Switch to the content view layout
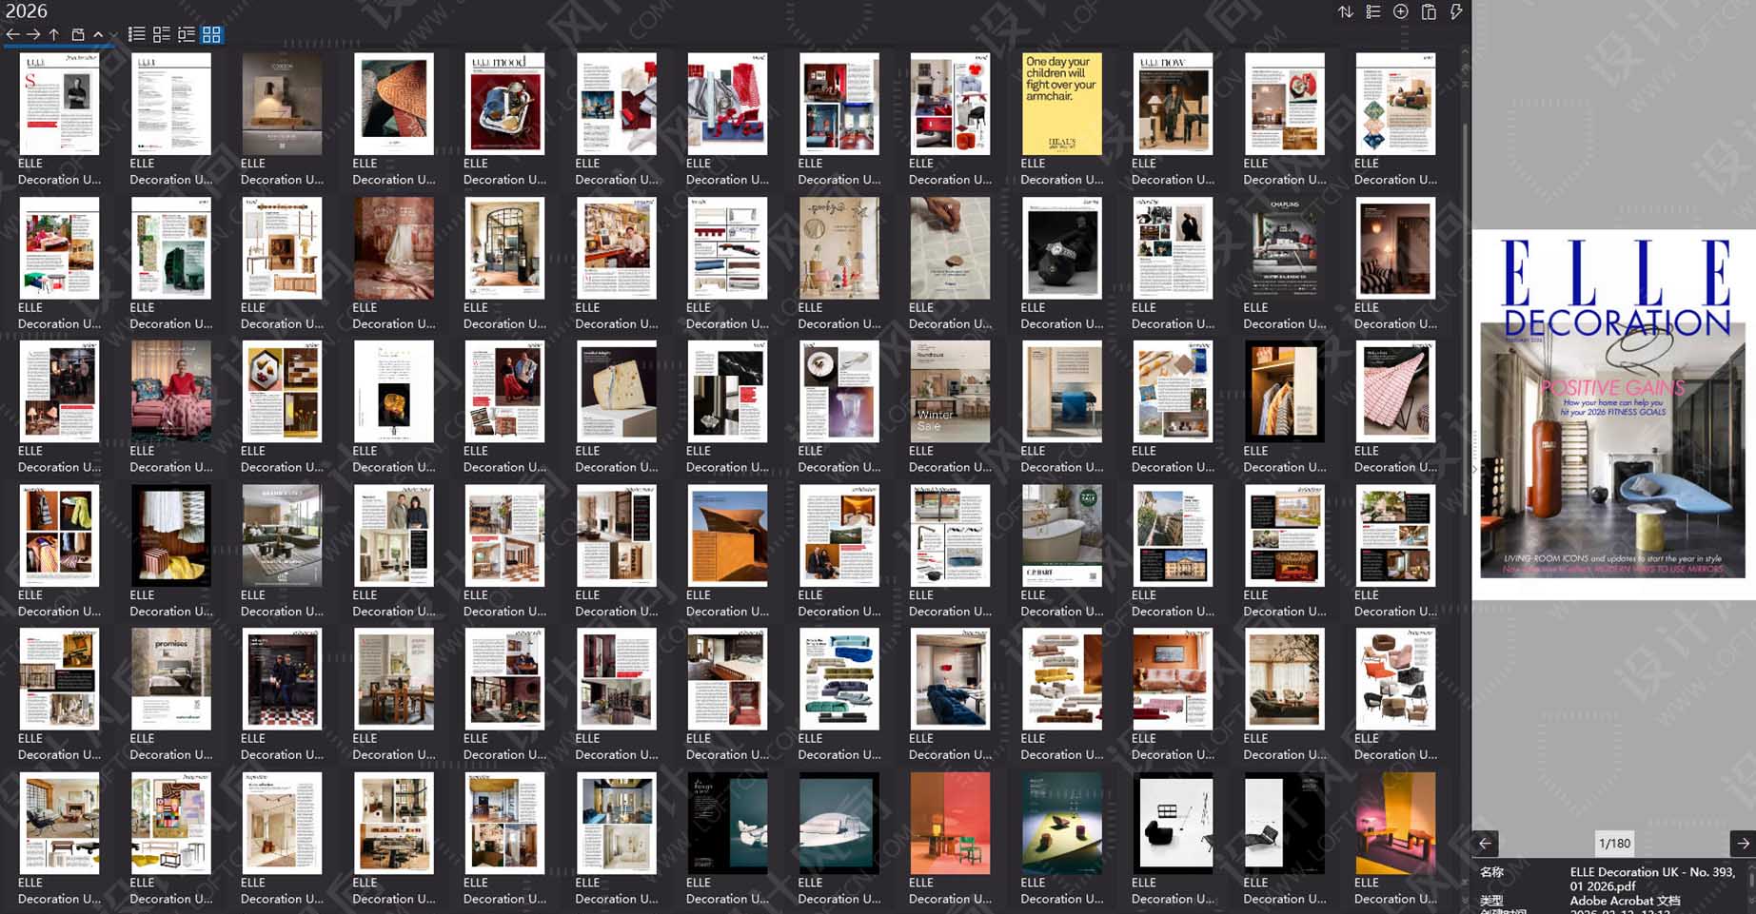 (x=187, y=34)
